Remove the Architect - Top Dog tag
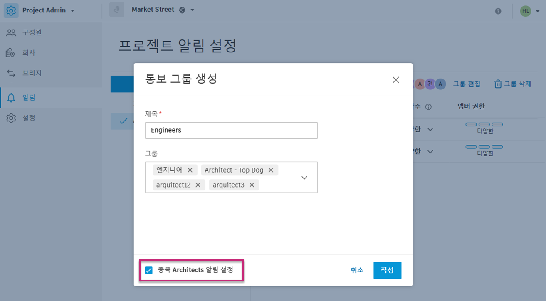The height and width of the screenshot is (301, 546). pos(271,170)
